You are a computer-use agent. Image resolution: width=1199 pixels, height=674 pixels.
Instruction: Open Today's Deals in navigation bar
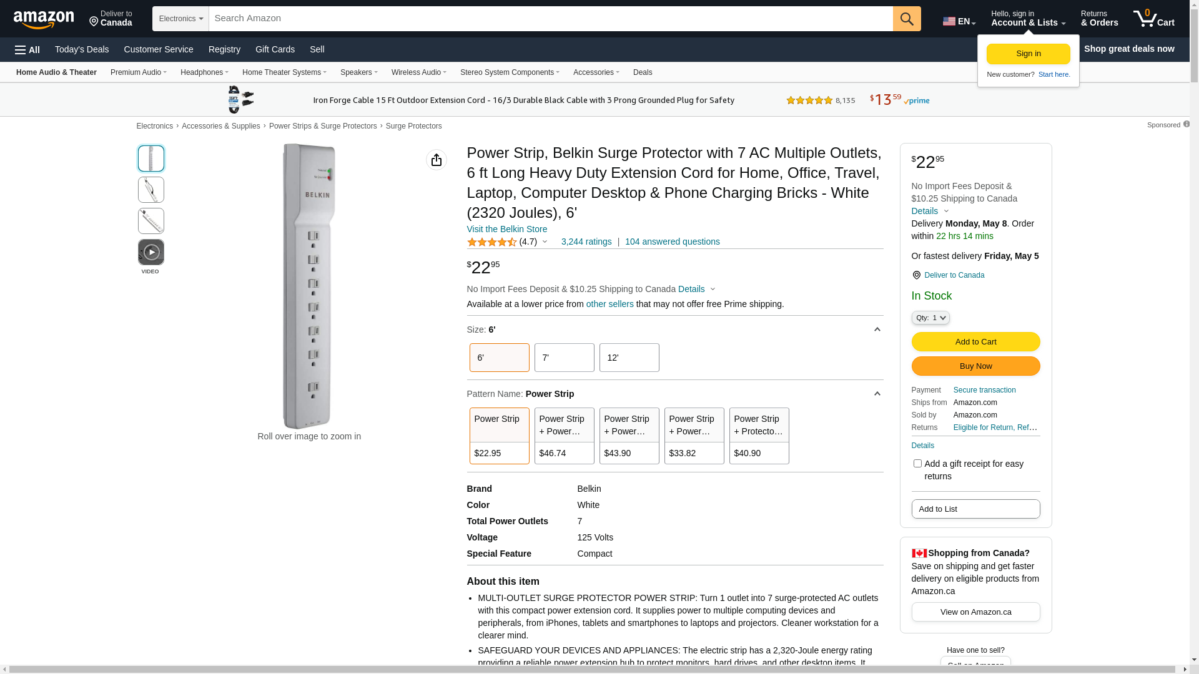pos(82,49)
